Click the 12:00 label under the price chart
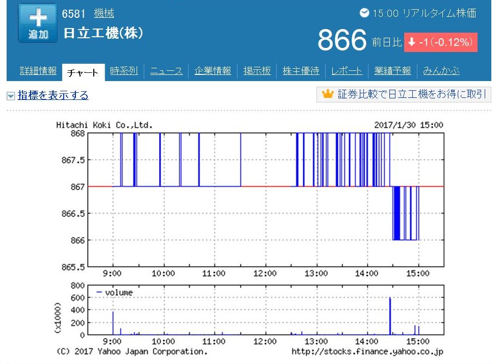This screenshot has width=502, height=364. [x=265, y=273]
